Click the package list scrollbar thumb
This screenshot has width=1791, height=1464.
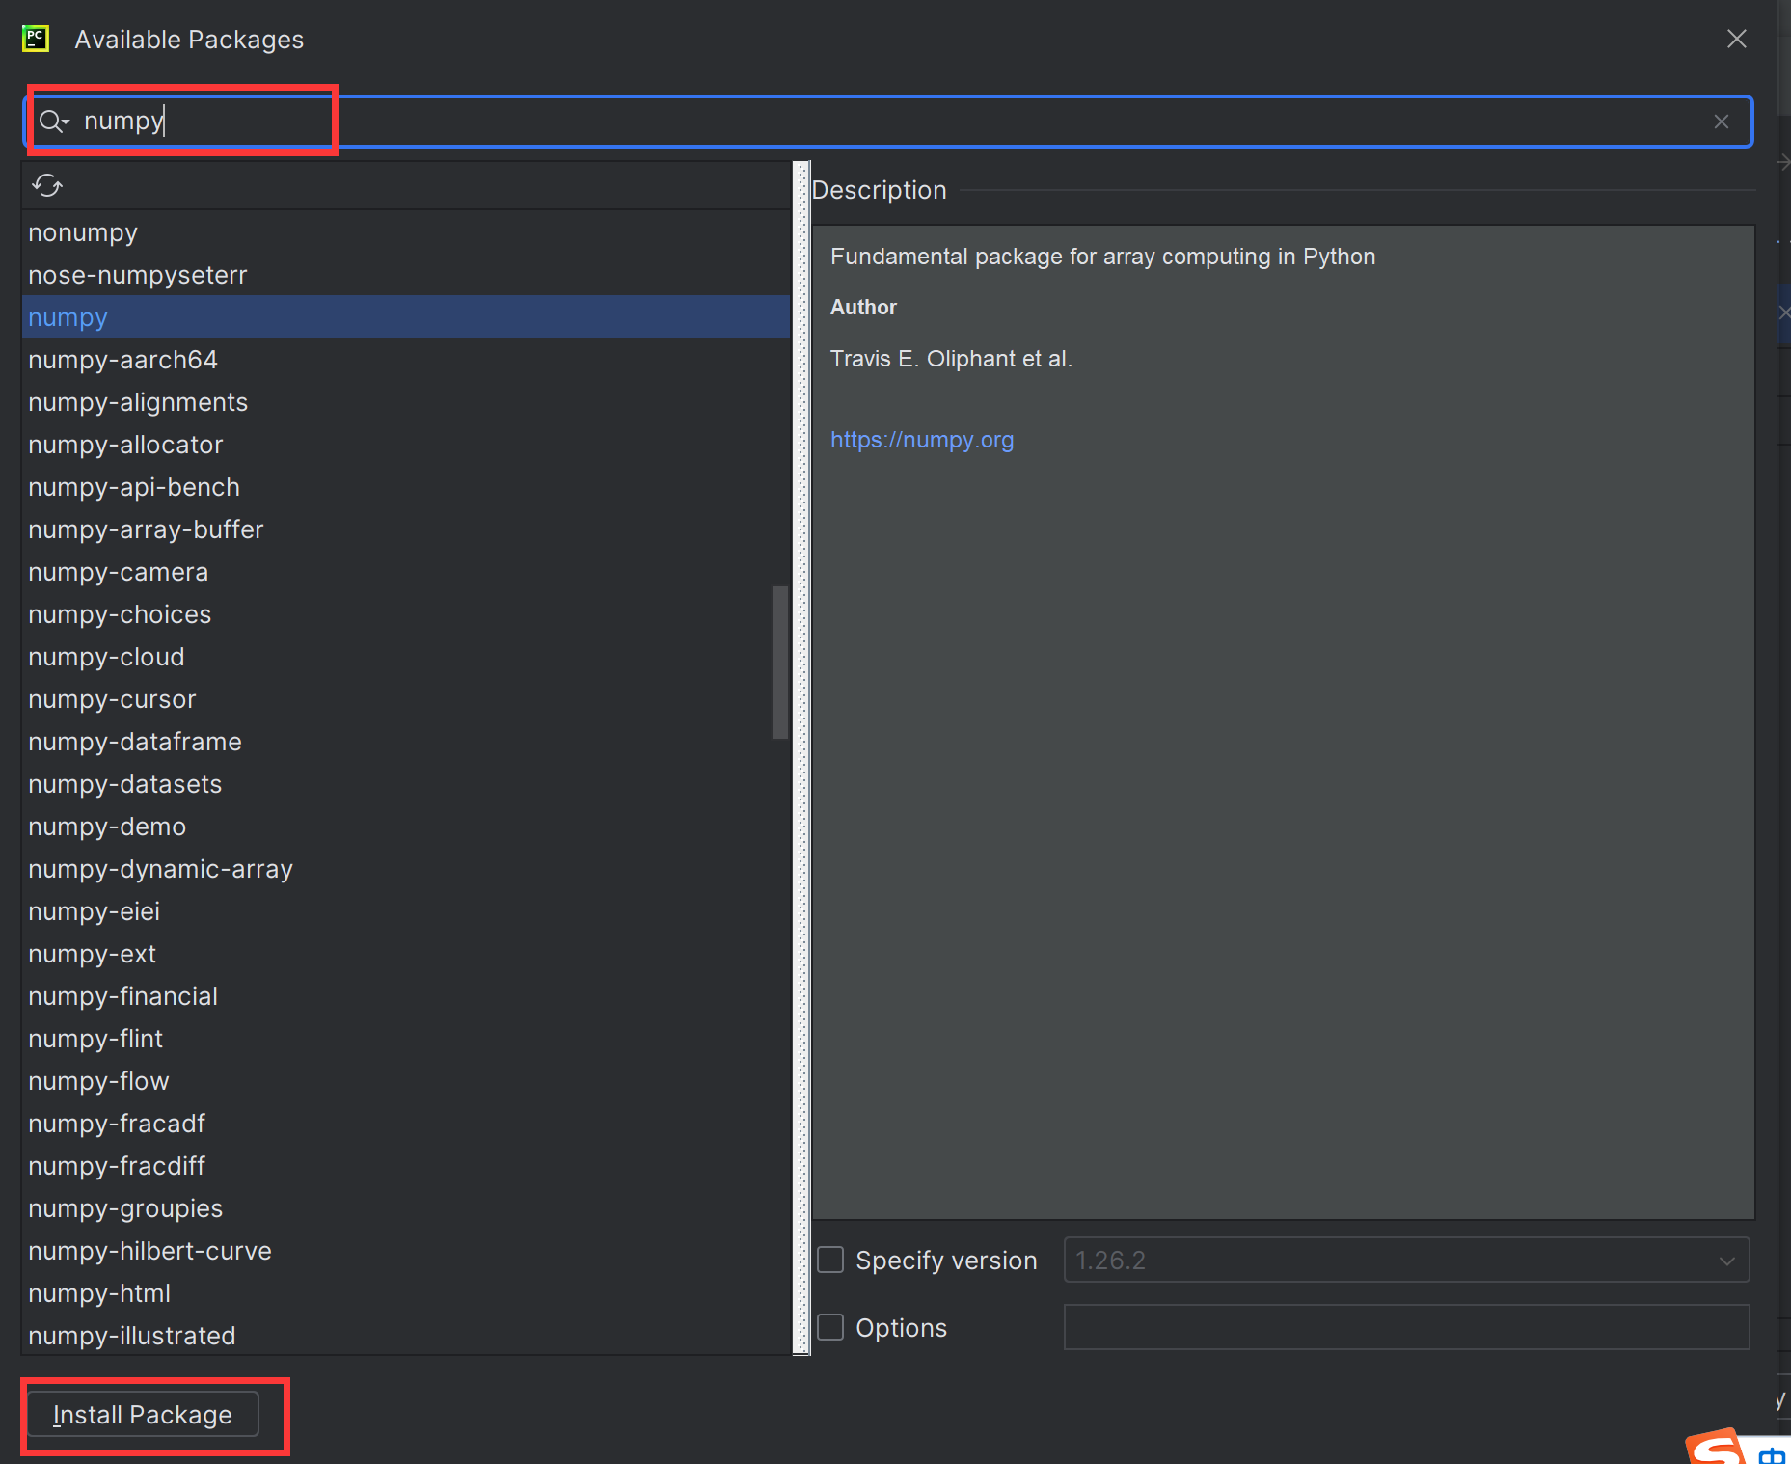780,663
